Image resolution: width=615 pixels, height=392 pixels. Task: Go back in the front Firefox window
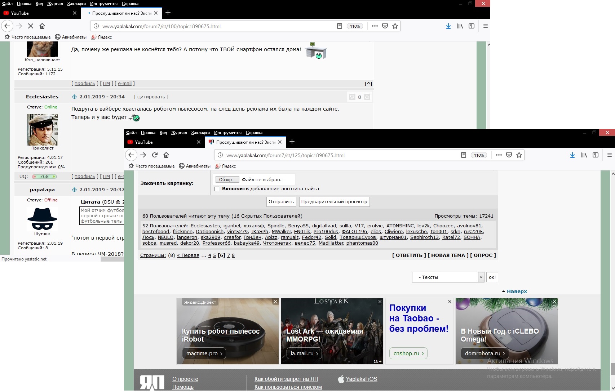point(131,155)
